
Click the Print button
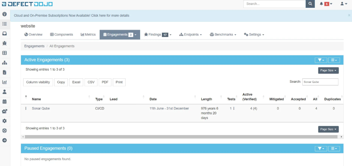pos(119,82)
